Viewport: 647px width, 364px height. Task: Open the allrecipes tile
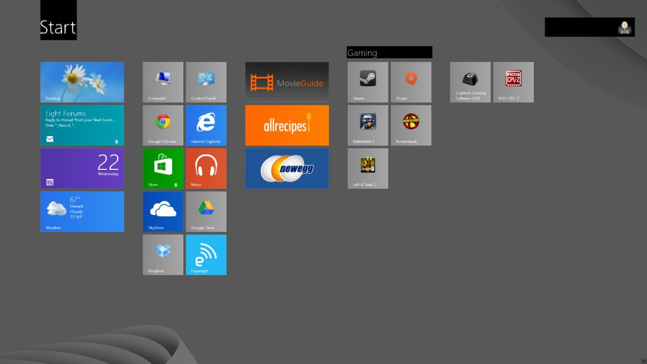coord(287,125)
